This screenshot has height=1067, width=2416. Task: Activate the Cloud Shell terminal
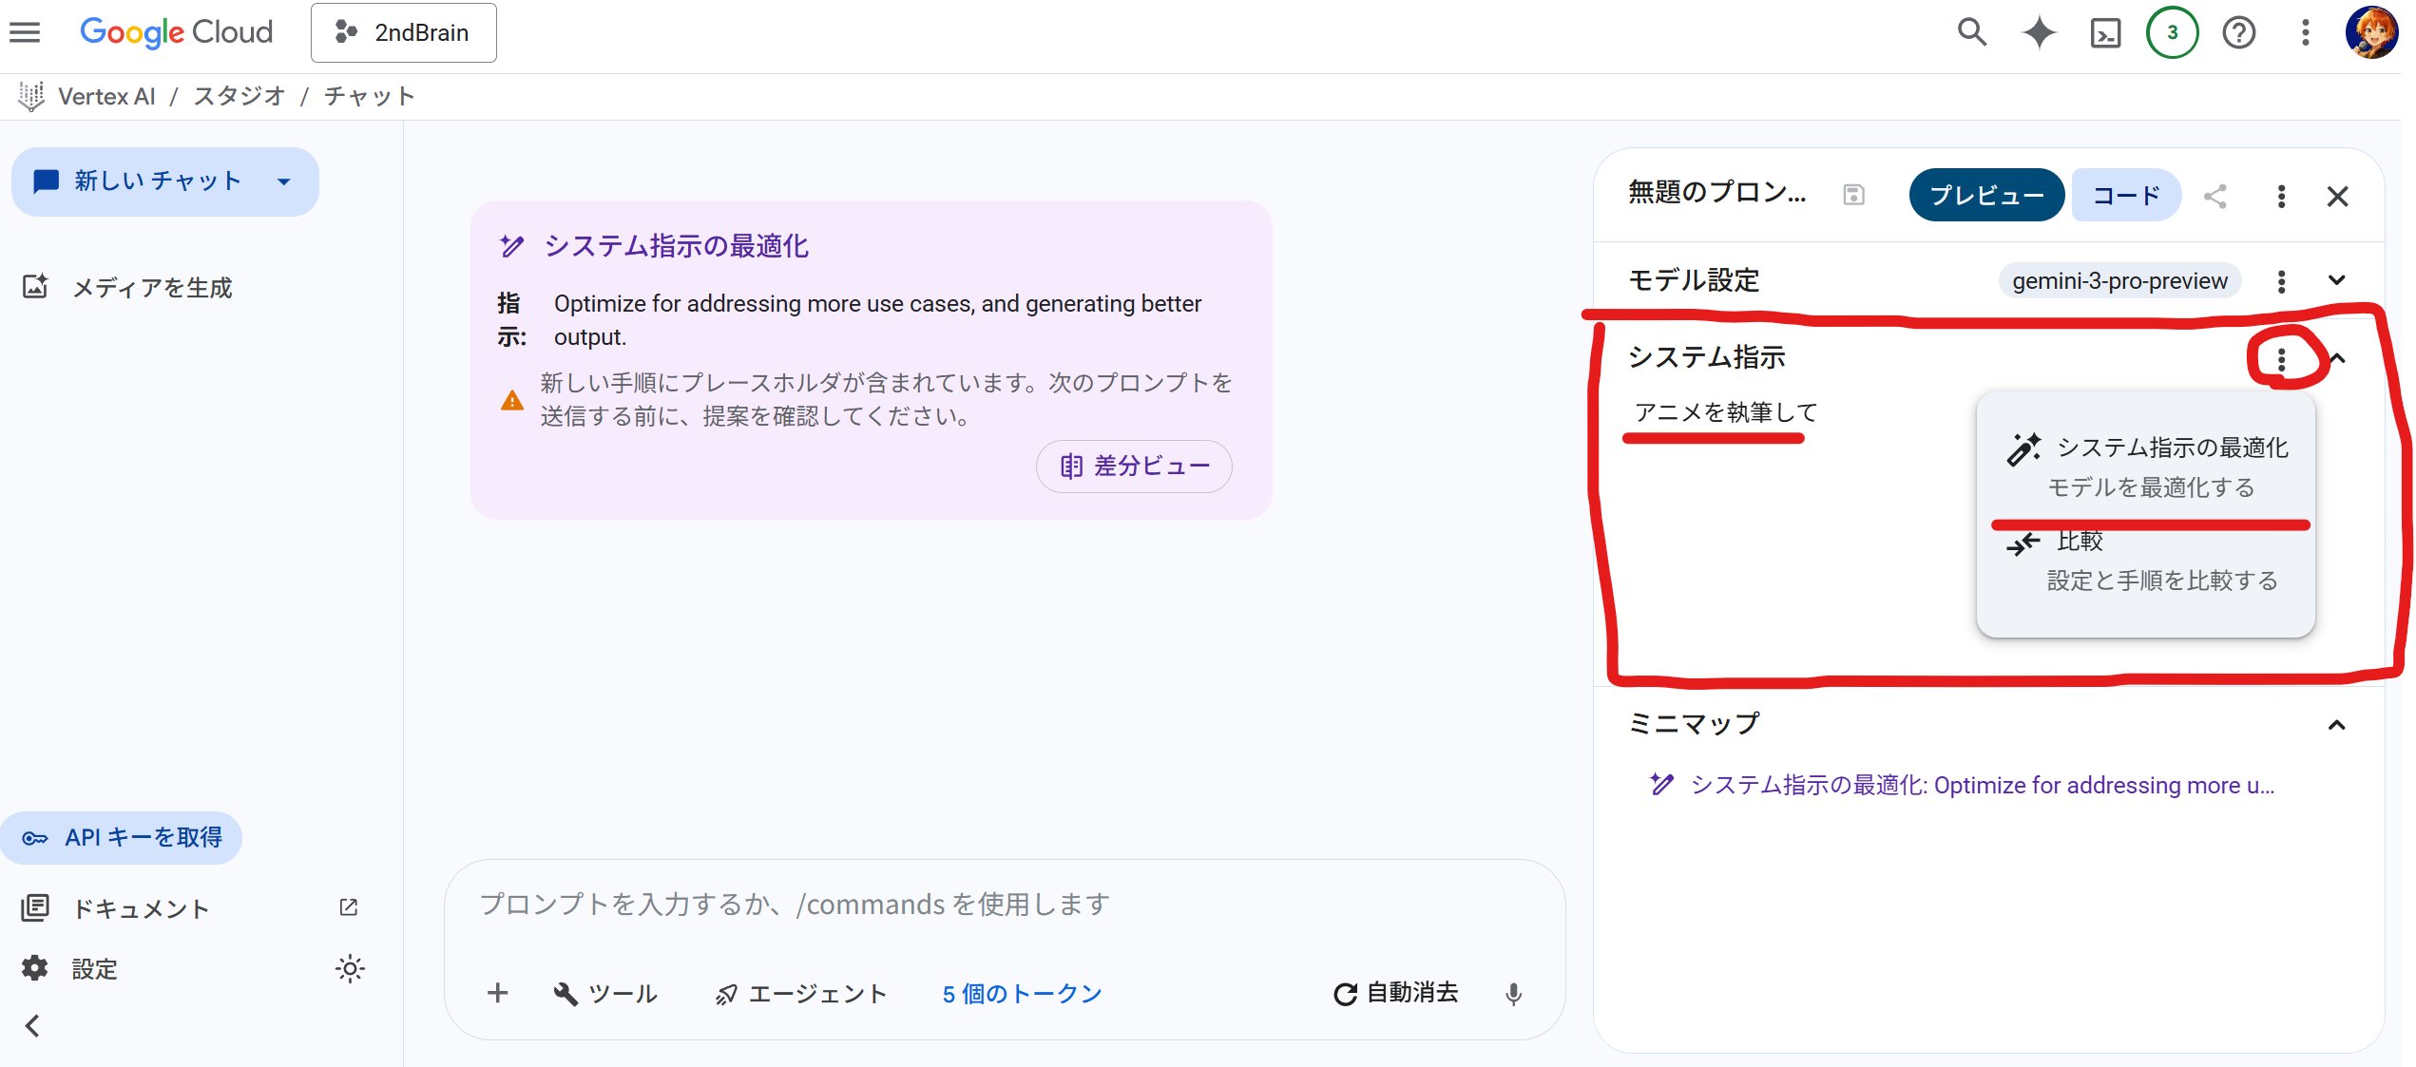coord(2105,31)
